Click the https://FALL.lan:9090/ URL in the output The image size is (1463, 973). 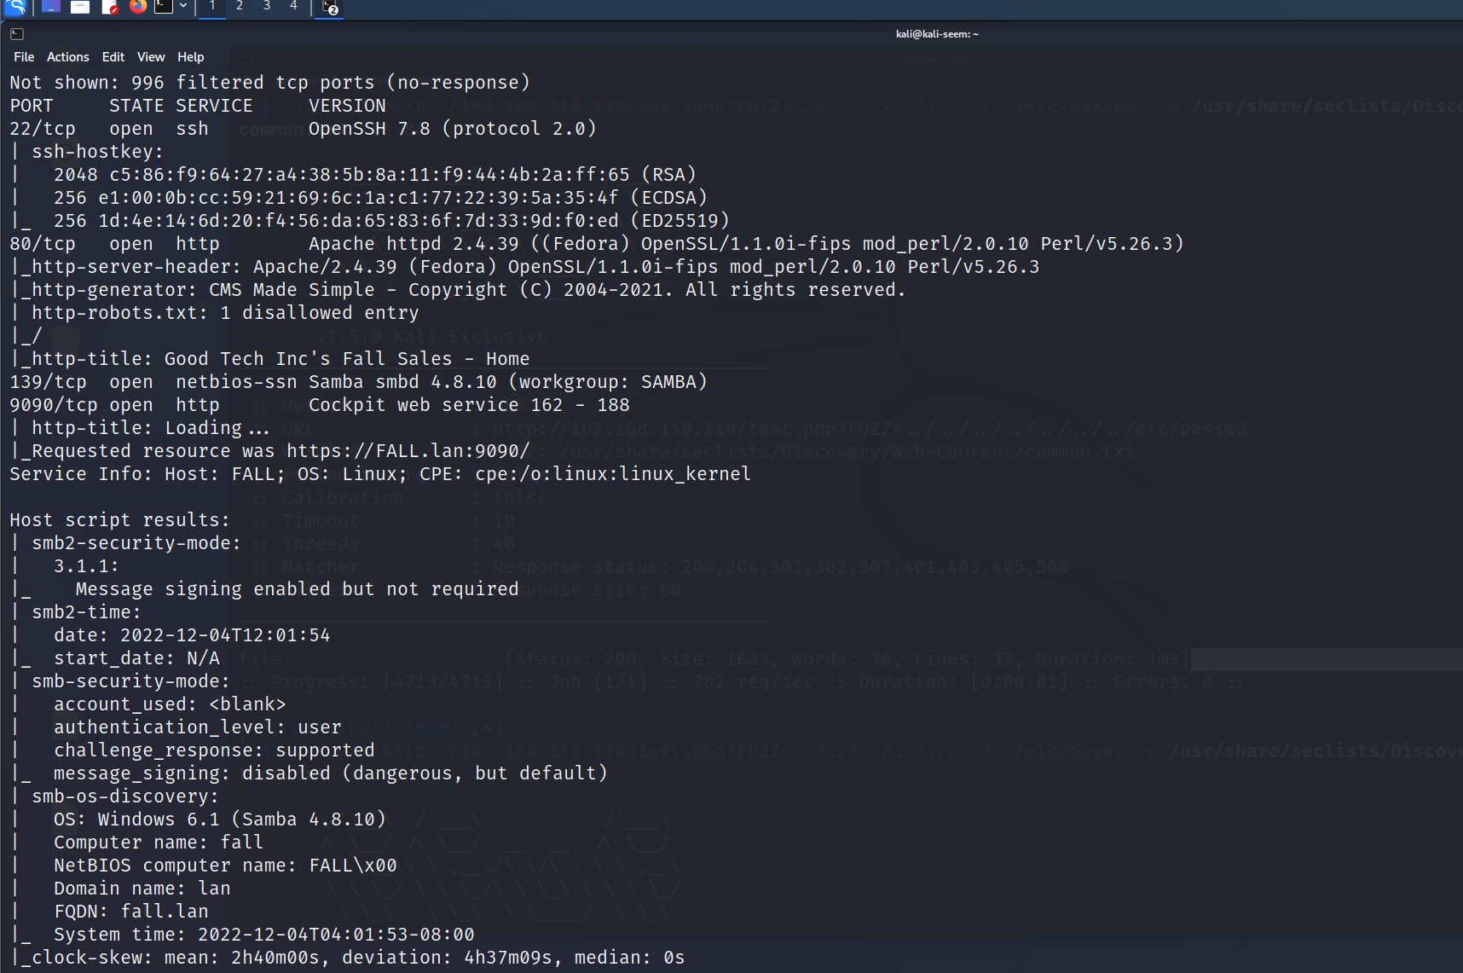pos(408,451)
